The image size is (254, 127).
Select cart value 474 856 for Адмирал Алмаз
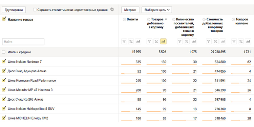point(220,71)
